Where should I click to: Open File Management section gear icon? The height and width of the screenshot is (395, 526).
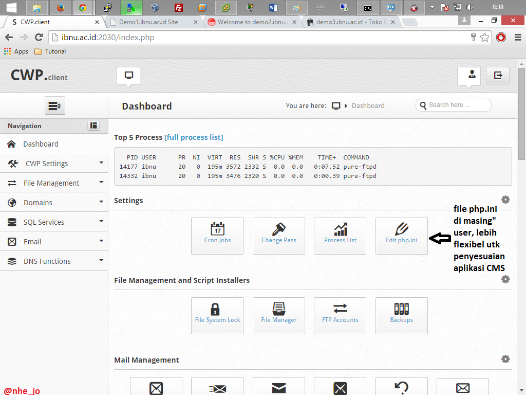click(505, 279)
